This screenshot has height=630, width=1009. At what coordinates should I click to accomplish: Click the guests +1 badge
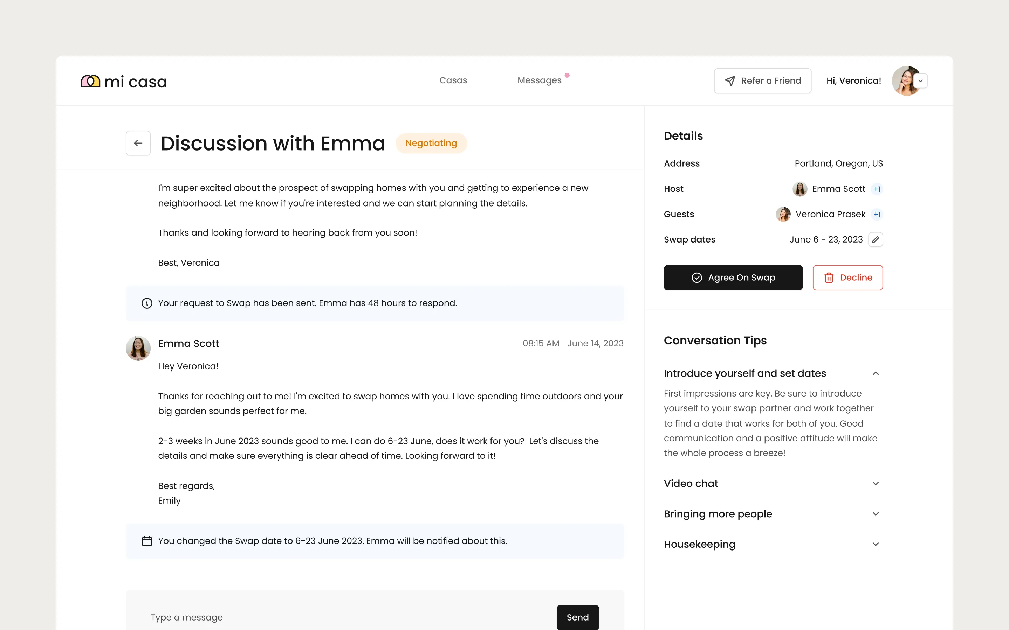click(x=877, y=215)
